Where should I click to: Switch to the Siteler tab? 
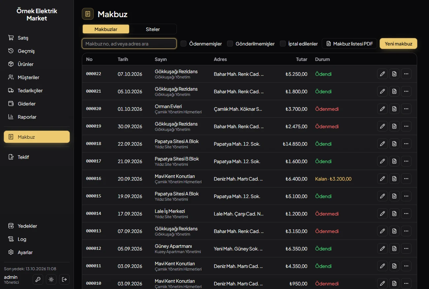153,29
